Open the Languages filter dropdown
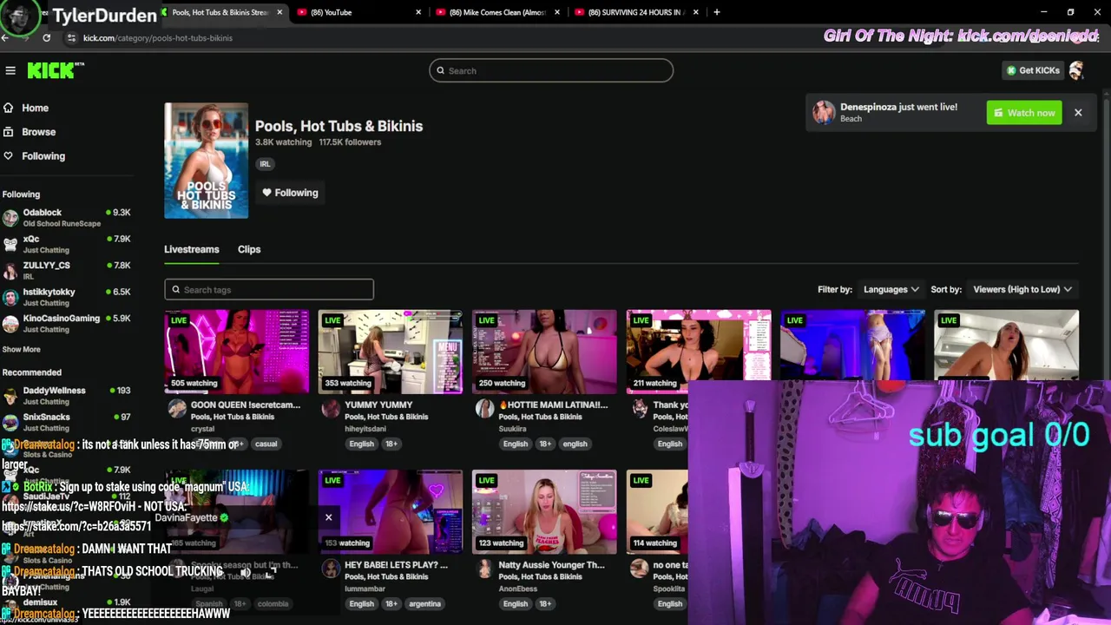 click(891, 290)
